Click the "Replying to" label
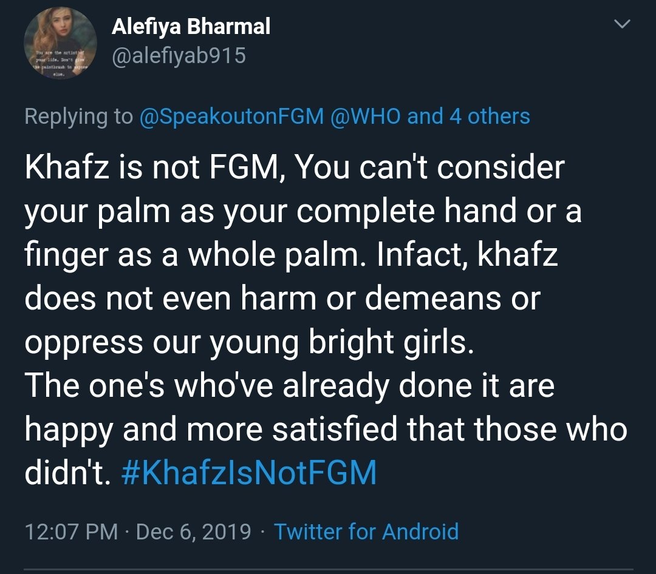This screenshot has height=574, width=656. pos(78,116)
